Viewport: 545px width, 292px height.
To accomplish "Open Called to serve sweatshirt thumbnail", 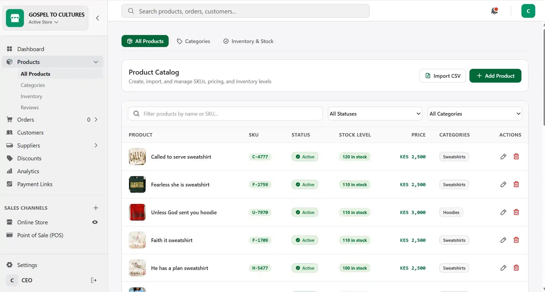I will coord(137,157).
